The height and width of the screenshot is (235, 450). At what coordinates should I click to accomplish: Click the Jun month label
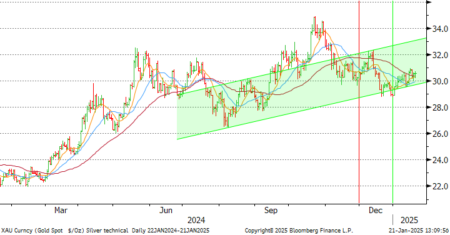tap(166, 211)
